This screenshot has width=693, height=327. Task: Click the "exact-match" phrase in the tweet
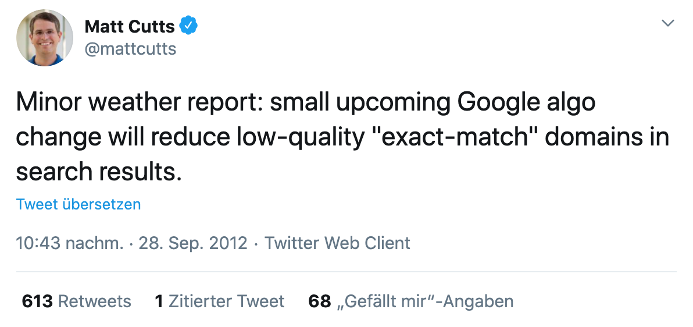point(452,137)
